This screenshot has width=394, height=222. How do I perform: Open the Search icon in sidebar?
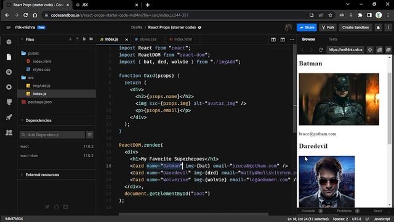(x=9, y=72)
